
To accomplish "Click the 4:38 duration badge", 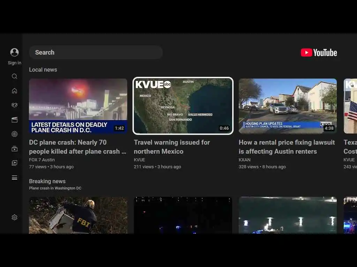I will (329, 128).
